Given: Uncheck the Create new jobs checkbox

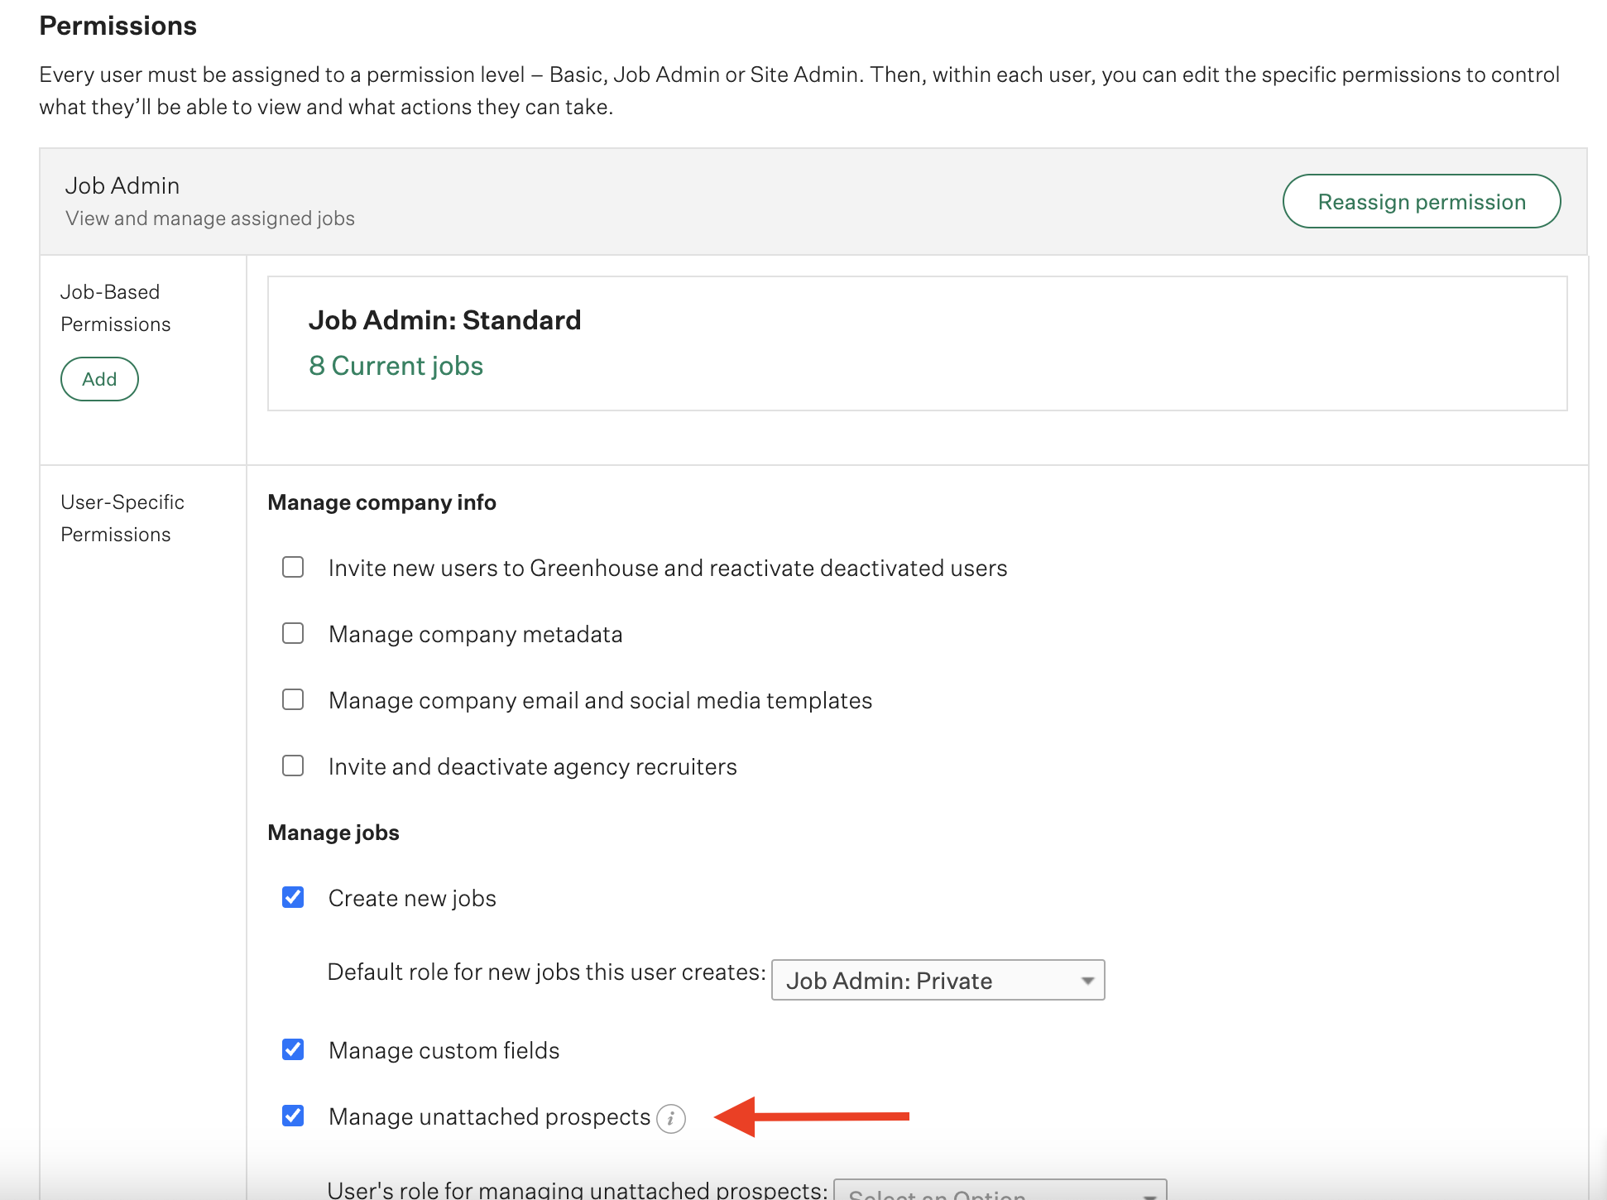Looking at the screenshot, I should [293, 897].
